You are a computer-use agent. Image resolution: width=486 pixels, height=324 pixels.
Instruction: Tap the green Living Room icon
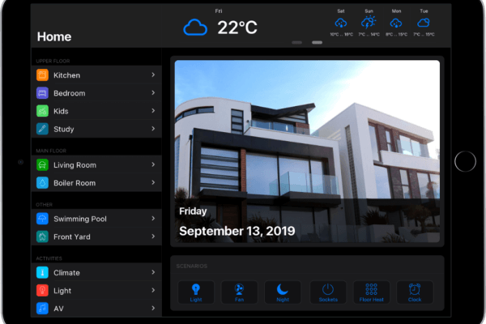pos(42,165)
